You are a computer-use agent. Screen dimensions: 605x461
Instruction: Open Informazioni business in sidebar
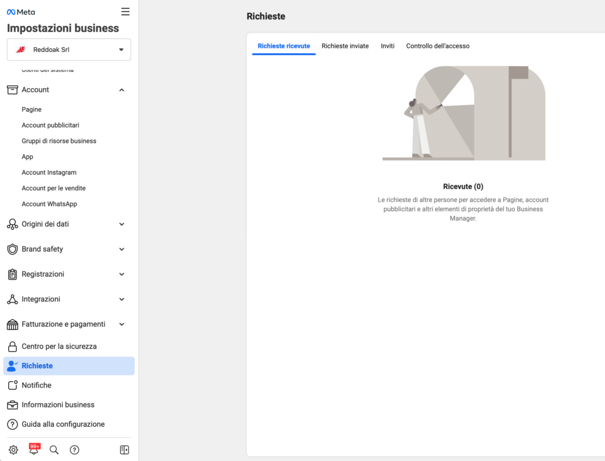(58, 405)
